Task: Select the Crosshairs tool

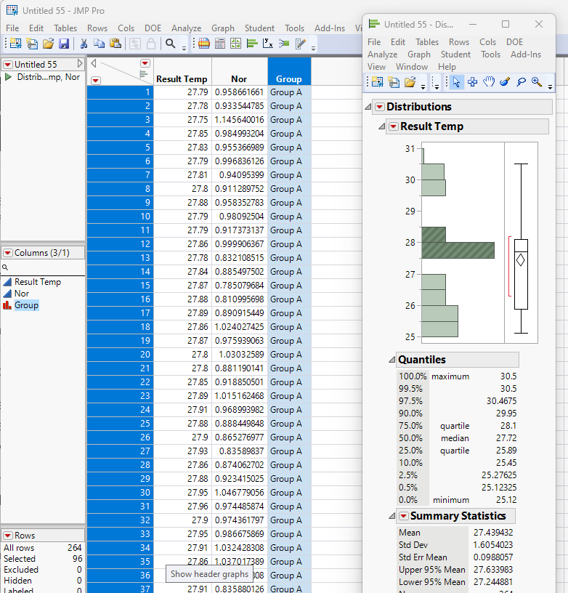Action: 473,82
